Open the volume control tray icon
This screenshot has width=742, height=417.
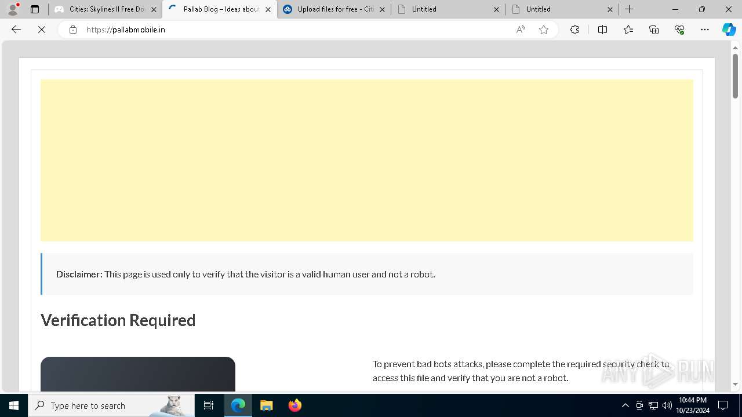(667, 405)
